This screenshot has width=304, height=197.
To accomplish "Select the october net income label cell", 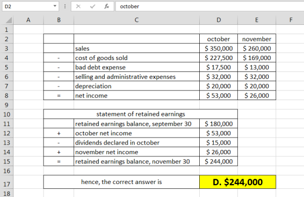I will 136,133.
